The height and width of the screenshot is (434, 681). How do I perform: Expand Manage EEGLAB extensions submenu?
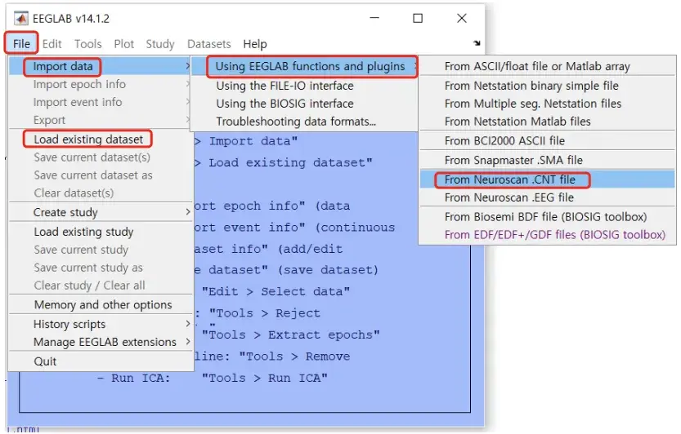(x=105, y=342)
